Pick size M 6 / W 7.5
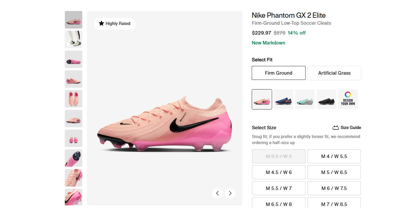The image size is (409, 208). [334, 188]
